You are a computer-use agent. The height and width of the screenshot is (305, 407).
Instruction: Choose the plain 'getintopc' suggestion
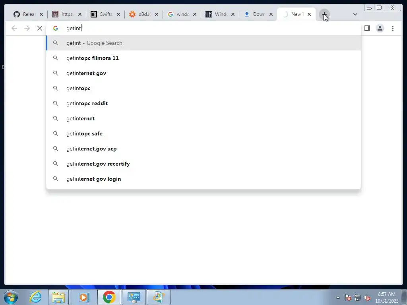coord(203,88)
